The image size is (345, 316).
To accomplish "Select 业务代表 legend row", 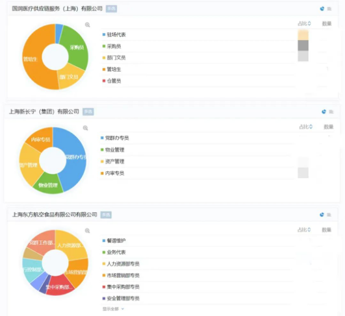I will click(x=217, y=252).
